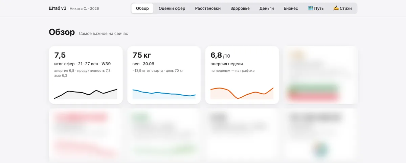Click the итог сфер · 21–27 сен · W39 label
Image resolution: width=406 pixels, height=163 pixels.
pos(83,64)
